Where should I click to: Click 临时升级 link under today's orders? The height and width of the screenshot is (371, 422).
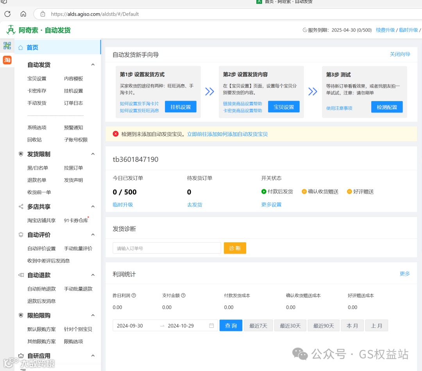point(123,205)
